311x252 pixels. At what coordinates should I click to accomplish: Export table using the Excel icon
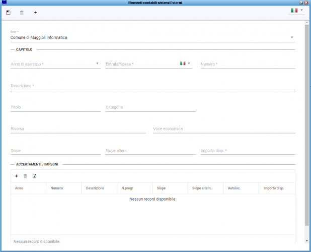pos(34,176)
